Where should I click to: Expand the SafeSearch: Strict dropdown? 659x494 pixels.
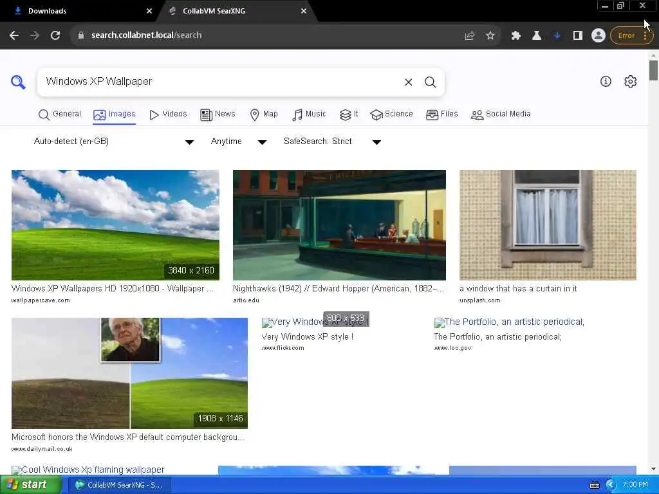point(332,142)
